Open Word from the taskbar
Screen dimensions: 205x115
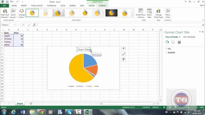coord(23,112)
